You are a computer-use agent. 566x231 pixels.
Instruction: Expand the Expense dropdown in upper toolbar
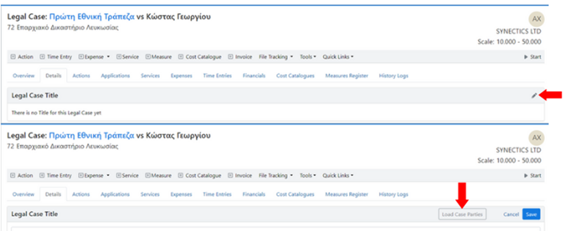(x=95, y=57)
